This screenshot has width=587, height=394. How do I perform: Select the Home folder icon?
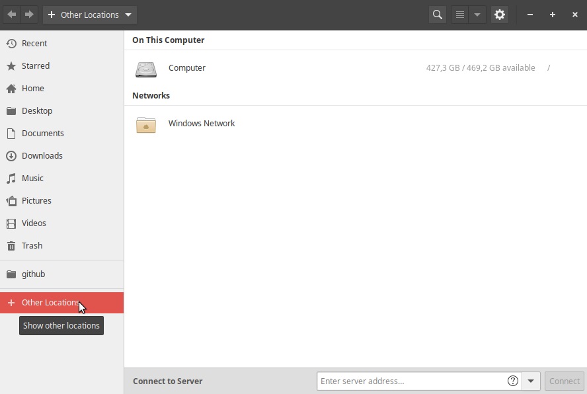[x=11, y=89]
